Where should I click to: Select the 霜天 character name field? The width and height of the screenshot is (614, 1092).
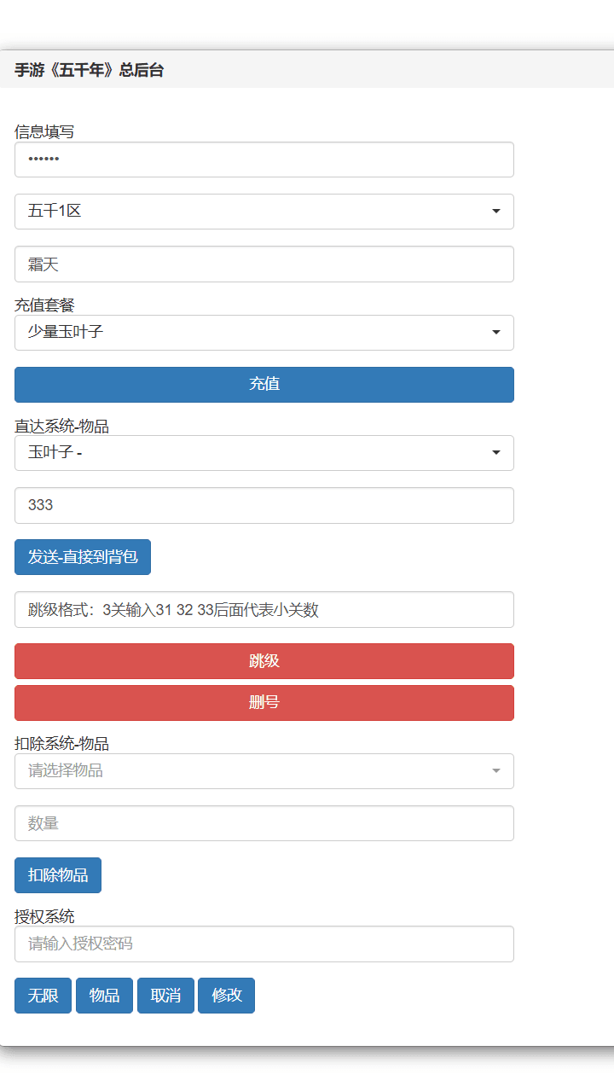tap(264, 264)
